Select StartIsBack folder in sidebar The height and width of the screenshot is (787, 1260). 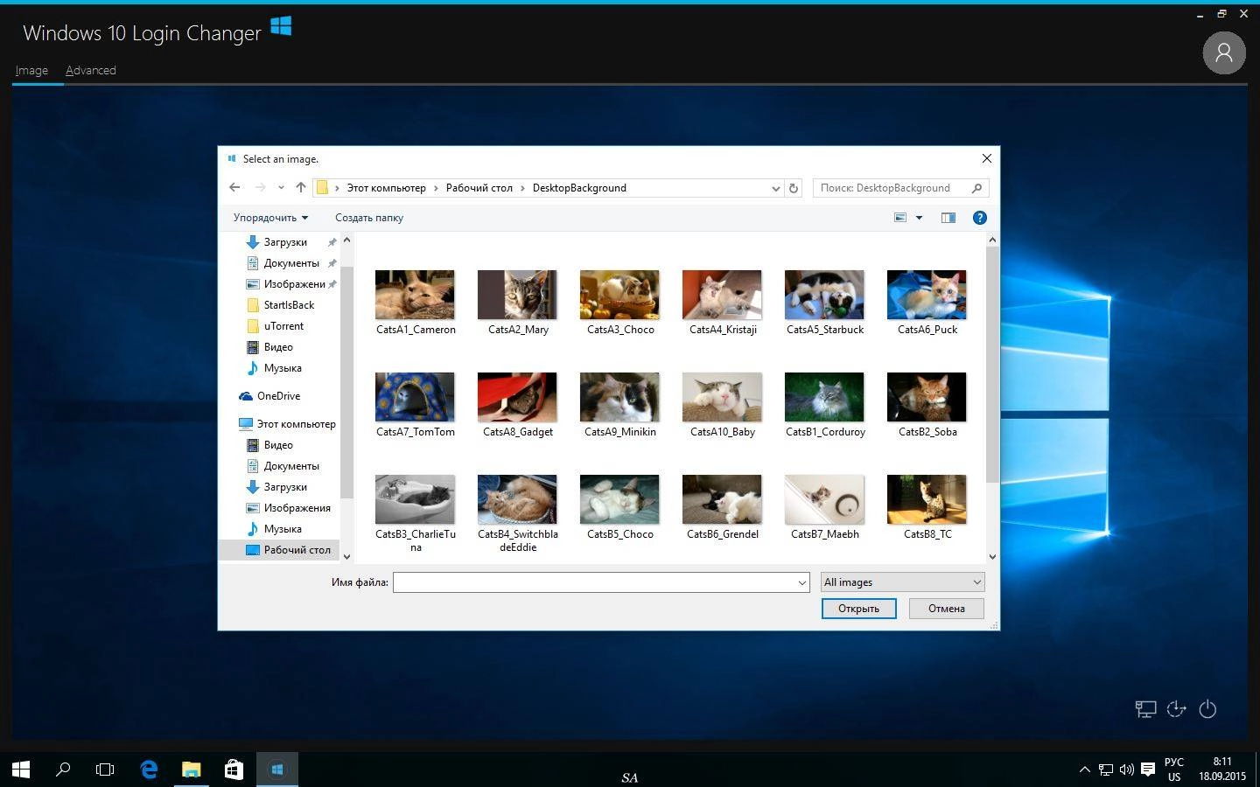(x=289, y=305)
